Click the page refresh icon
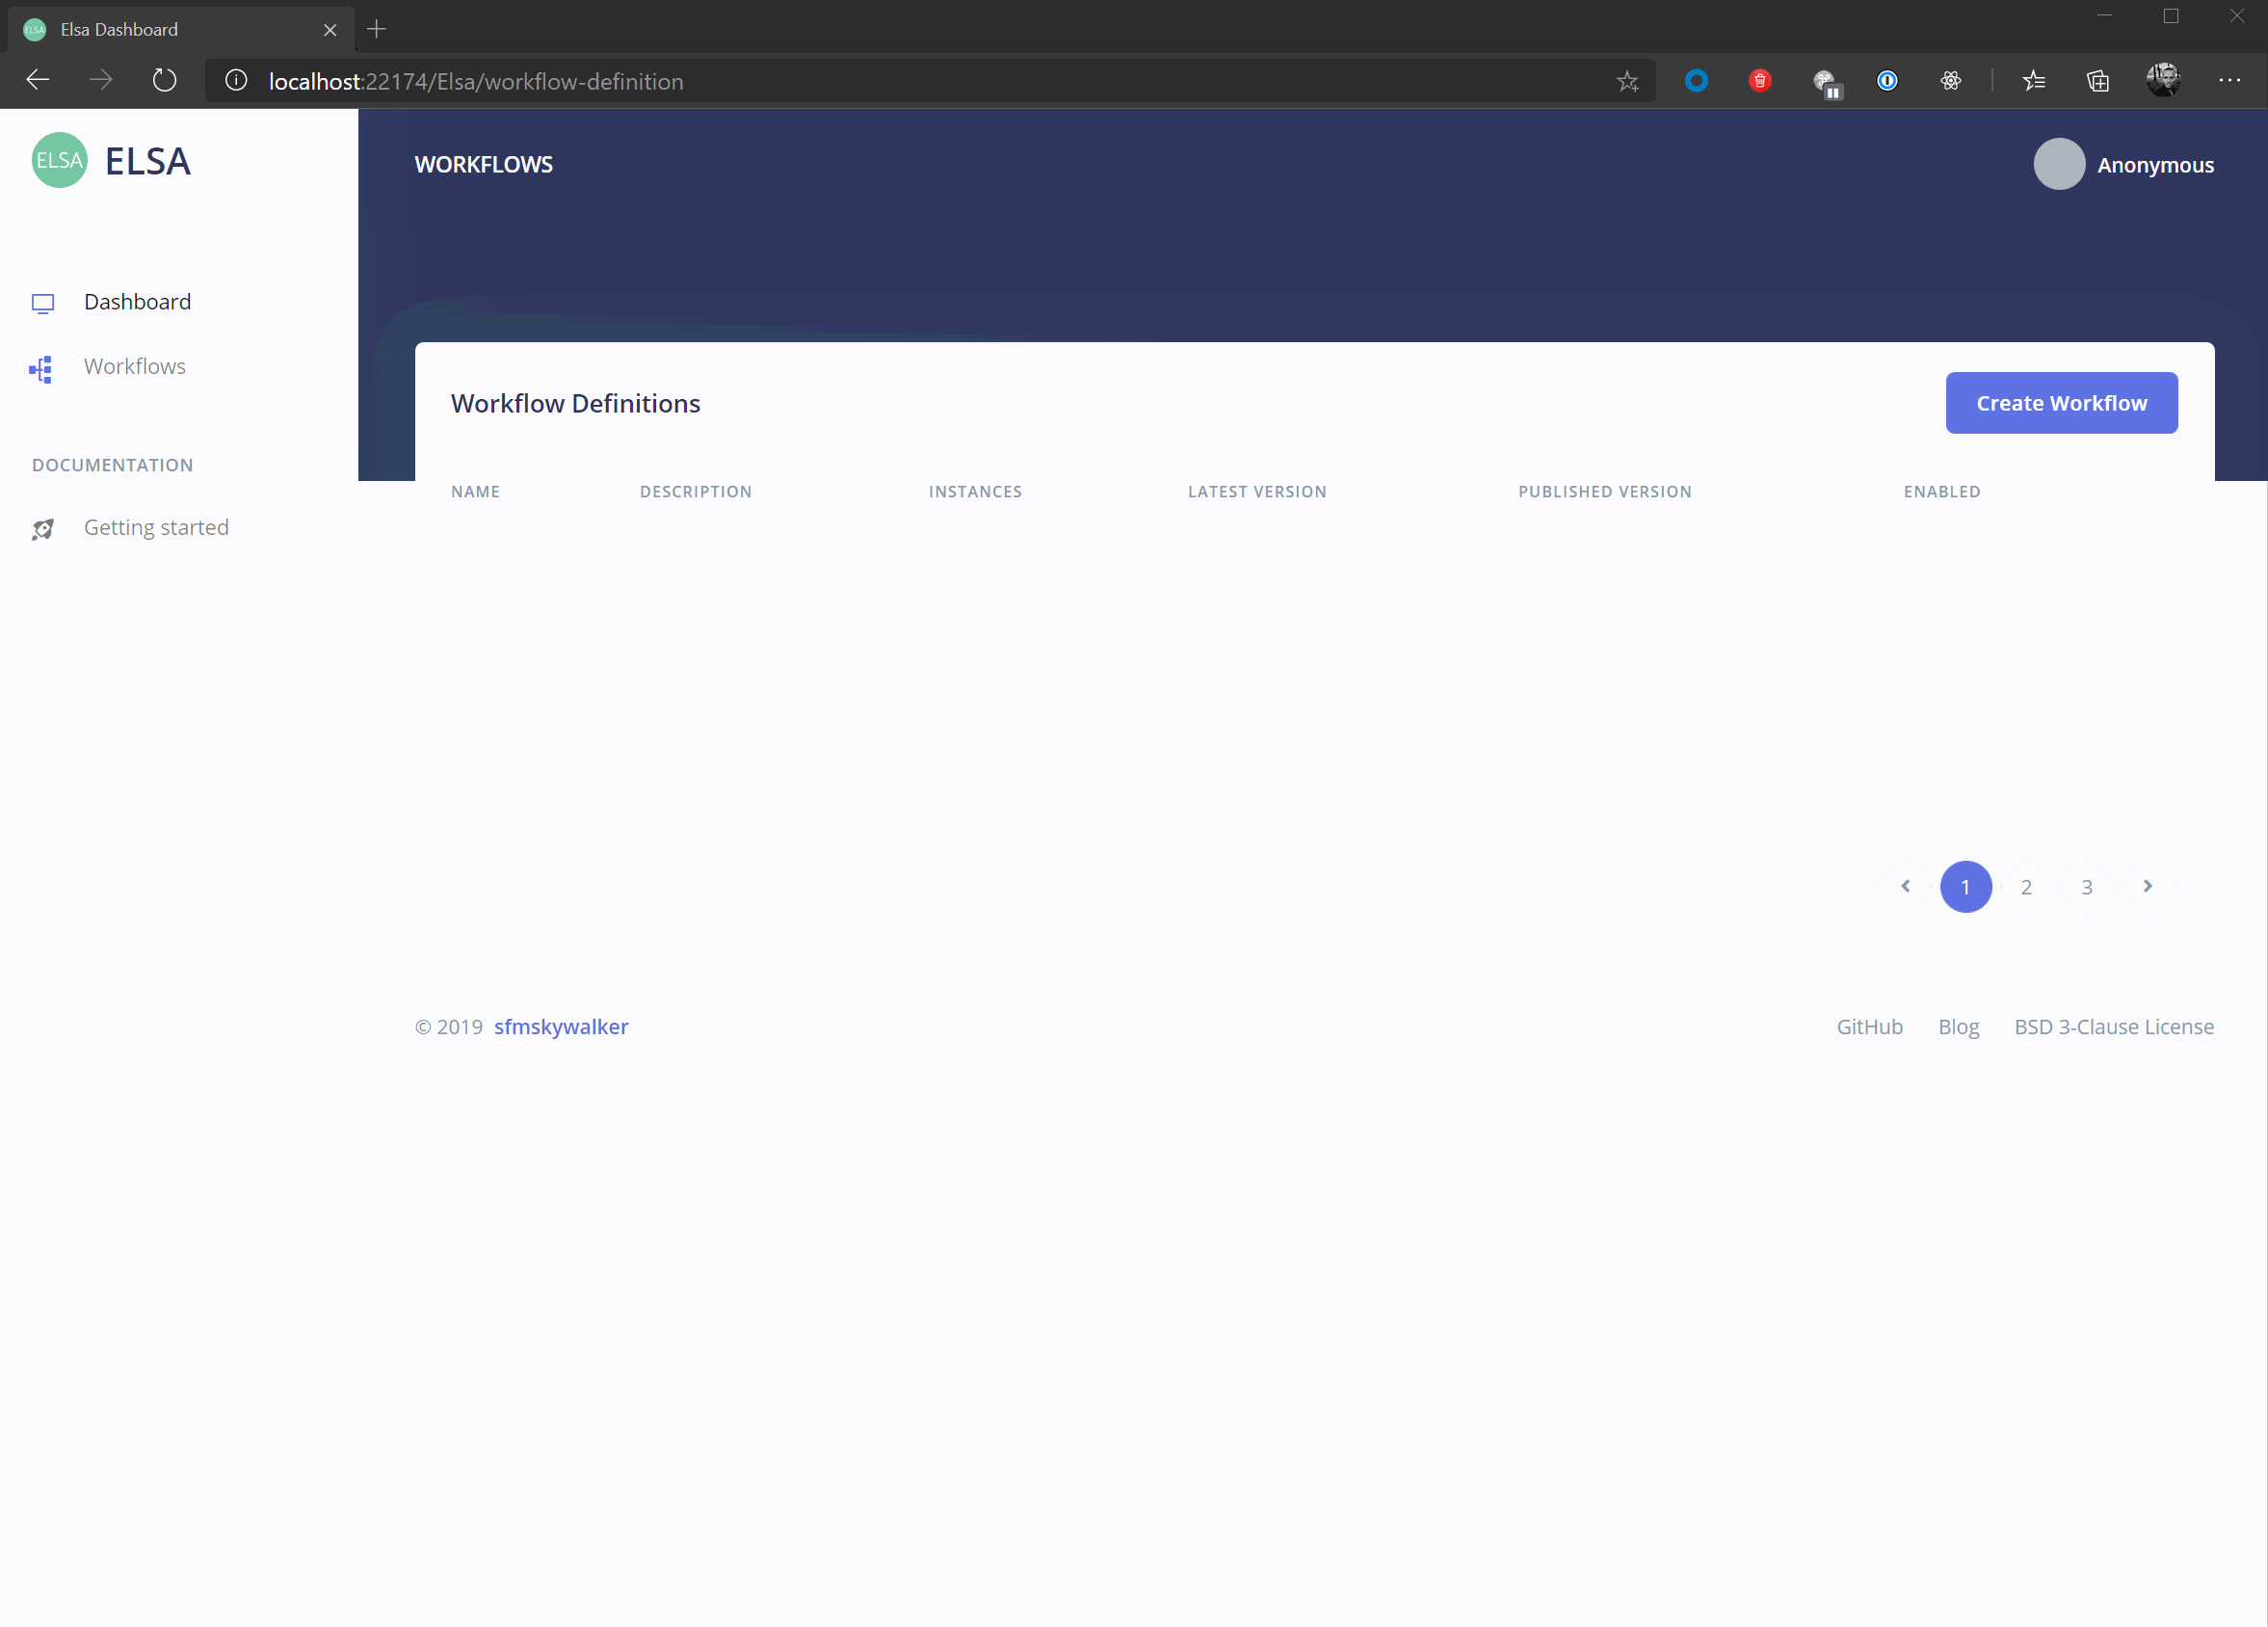This screenshot has height=1627, width=2268. point(164,80)
